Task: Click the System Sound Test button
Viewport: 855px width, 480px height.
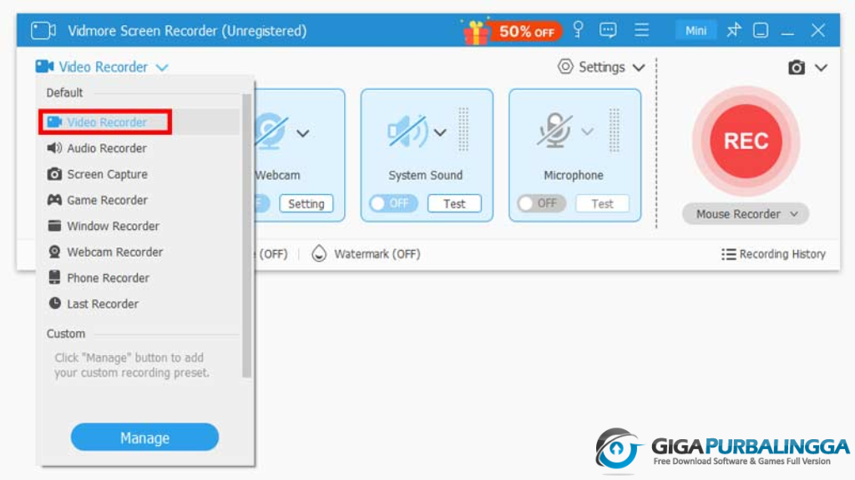Action: point(454,203)
